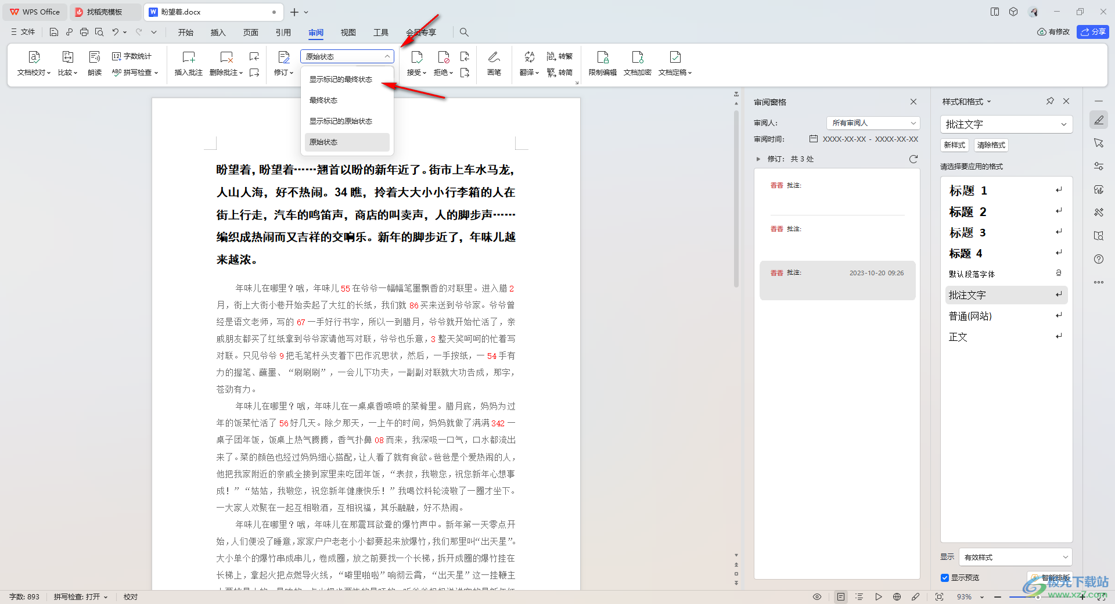Open the 文件 (File) menu
The height and width of the screenshot is (604, 1115).
coord(23,32)
